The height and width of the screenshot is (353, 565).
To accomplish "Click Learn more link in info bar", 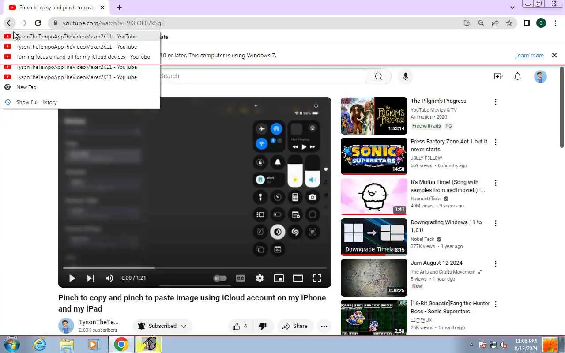I will click(529, 55).
